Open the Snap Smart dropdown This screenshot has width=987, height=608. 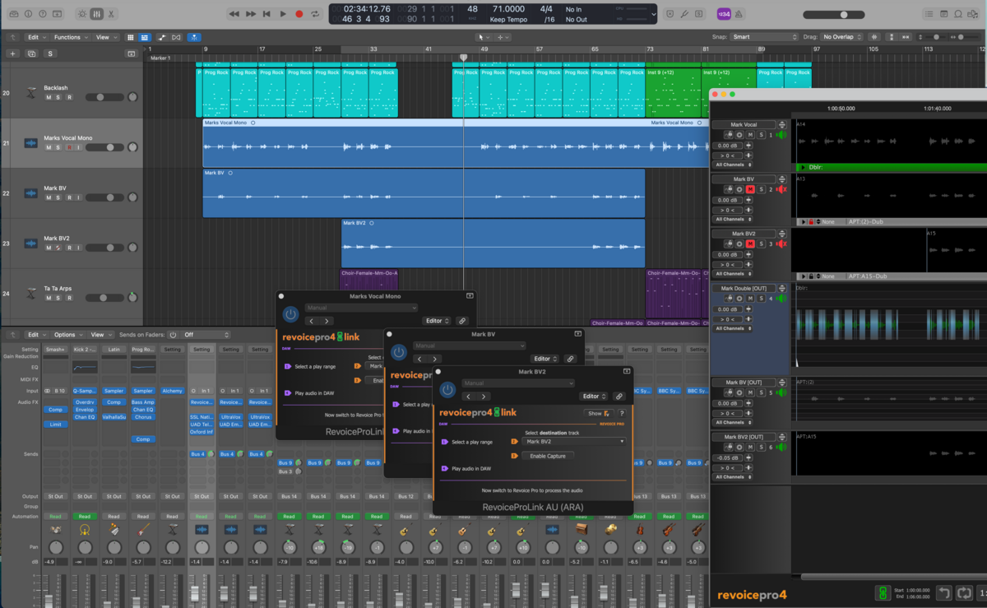[764, 37]
